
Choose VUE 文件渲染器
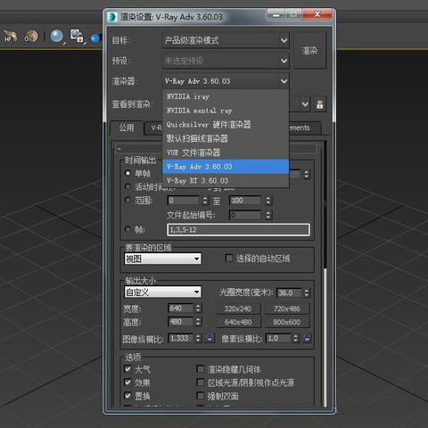226,152
